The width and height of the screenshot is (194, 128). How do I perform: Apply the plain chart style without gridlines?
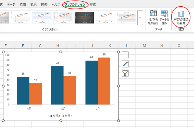click(x=105, y=18)
